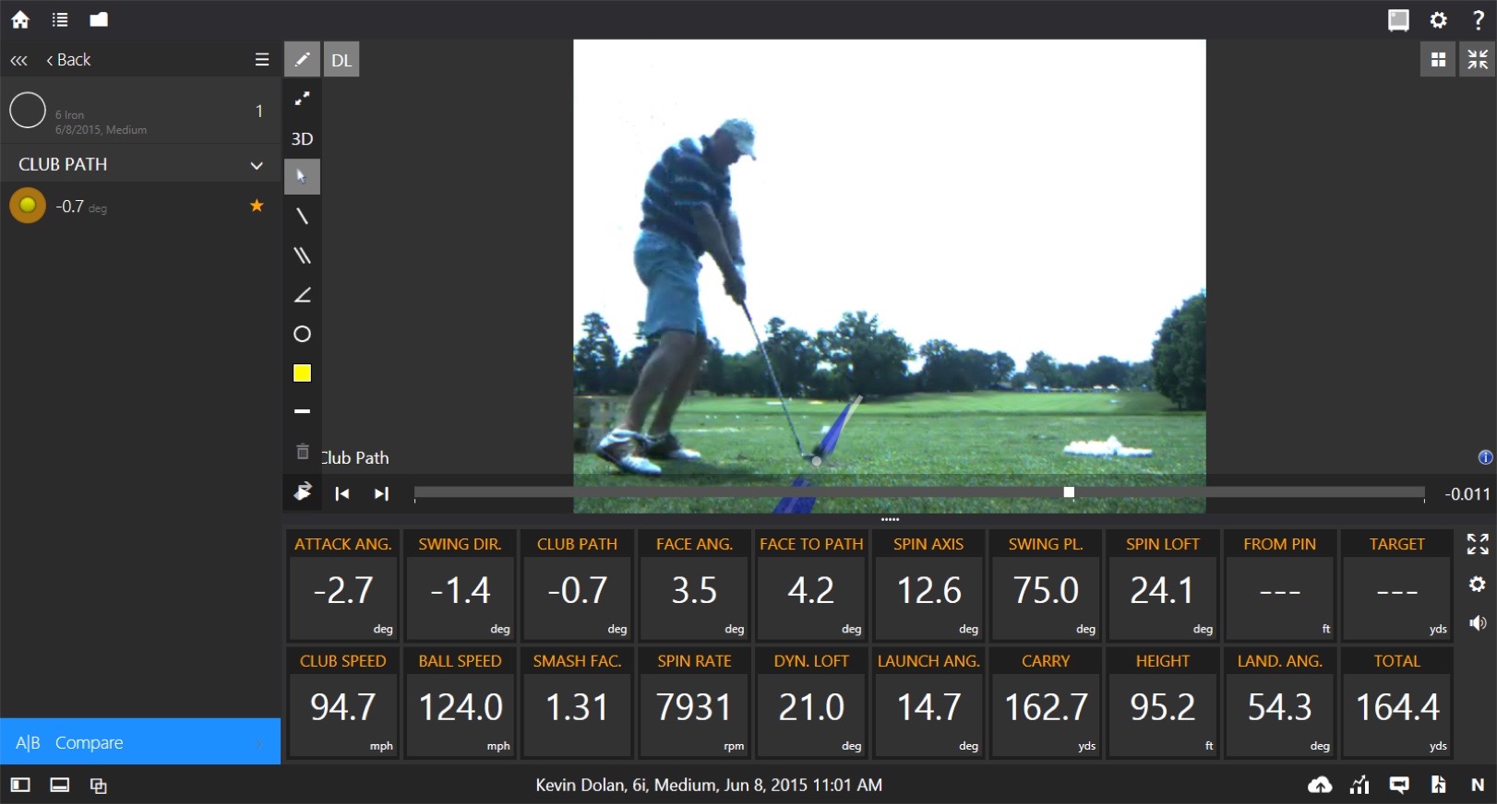1497x804 pixels.
Task: Click the swing playback icon left of step buttons
Action: click(303, 492)
